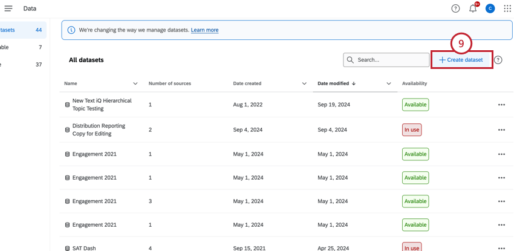Select the datasets tab in sidebar

[21, 30]
